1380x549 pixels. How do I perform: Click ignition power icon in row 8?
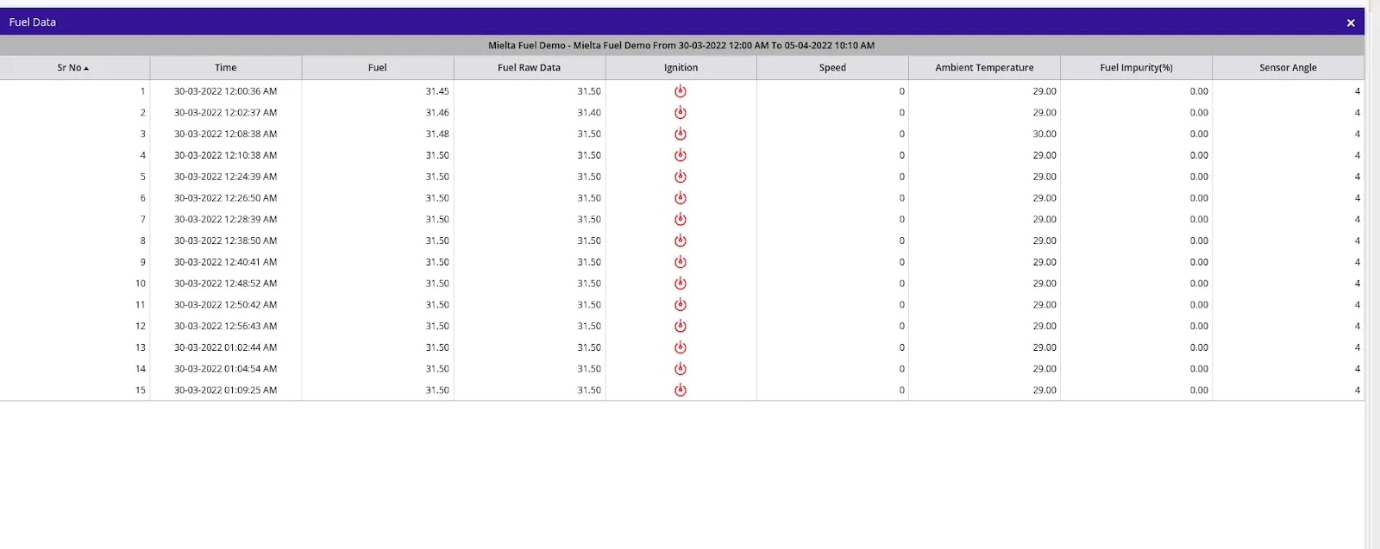click(x=680, y=240)
